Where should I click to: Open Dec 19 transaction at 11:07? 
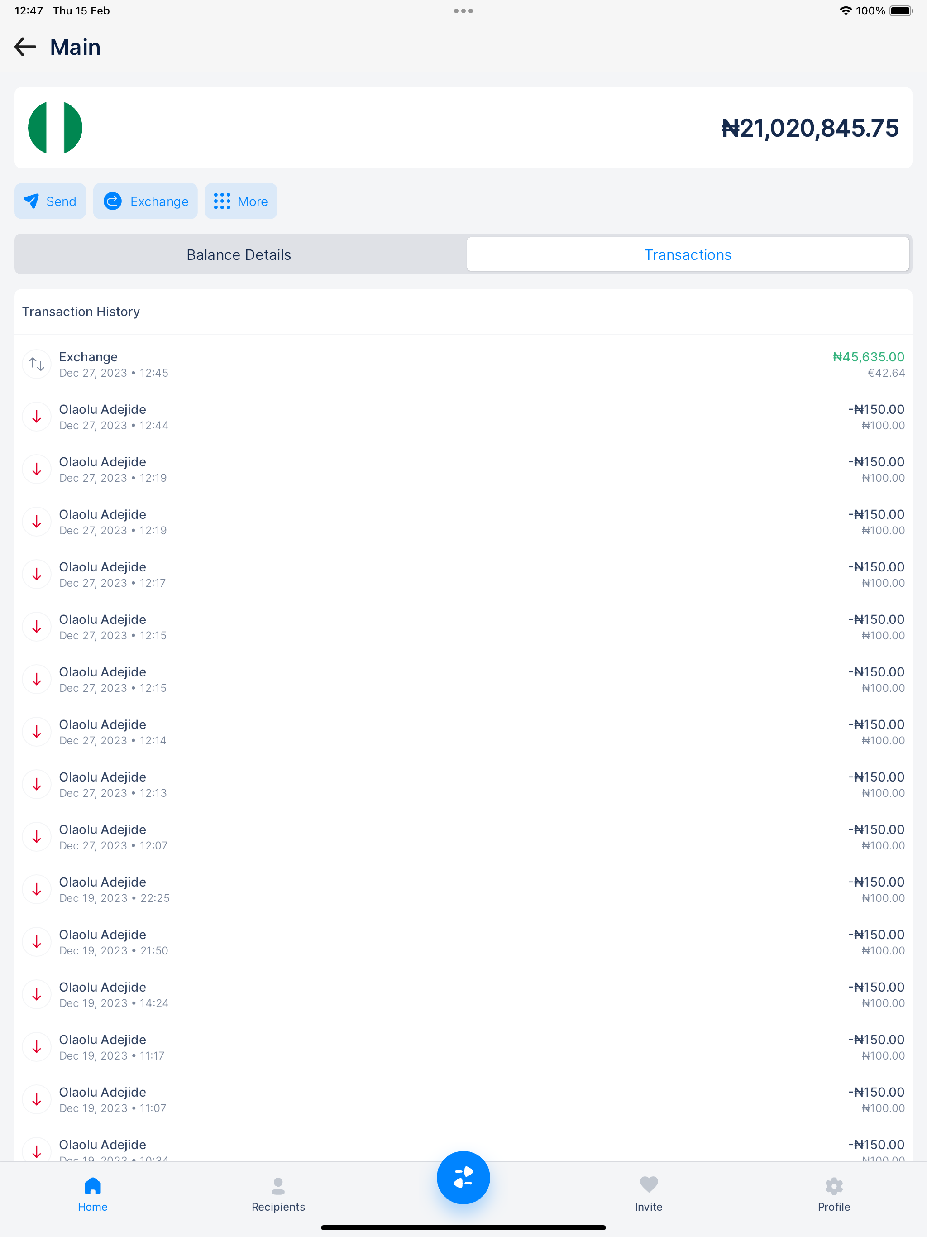pyautogui.click(x=463, y=1100)
